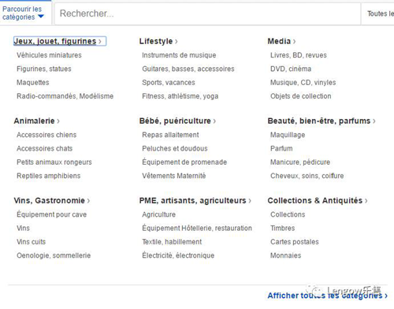
Task: Open the Toutes les catégories selector
Action: click(x=378, y=13)
